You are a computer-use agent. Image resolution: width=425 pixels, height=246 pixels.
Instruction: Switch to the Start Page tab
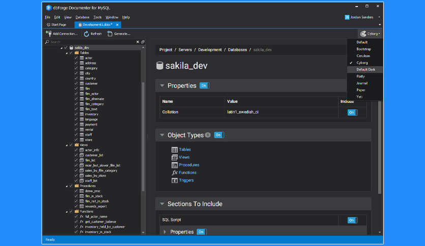pos(56,25)
